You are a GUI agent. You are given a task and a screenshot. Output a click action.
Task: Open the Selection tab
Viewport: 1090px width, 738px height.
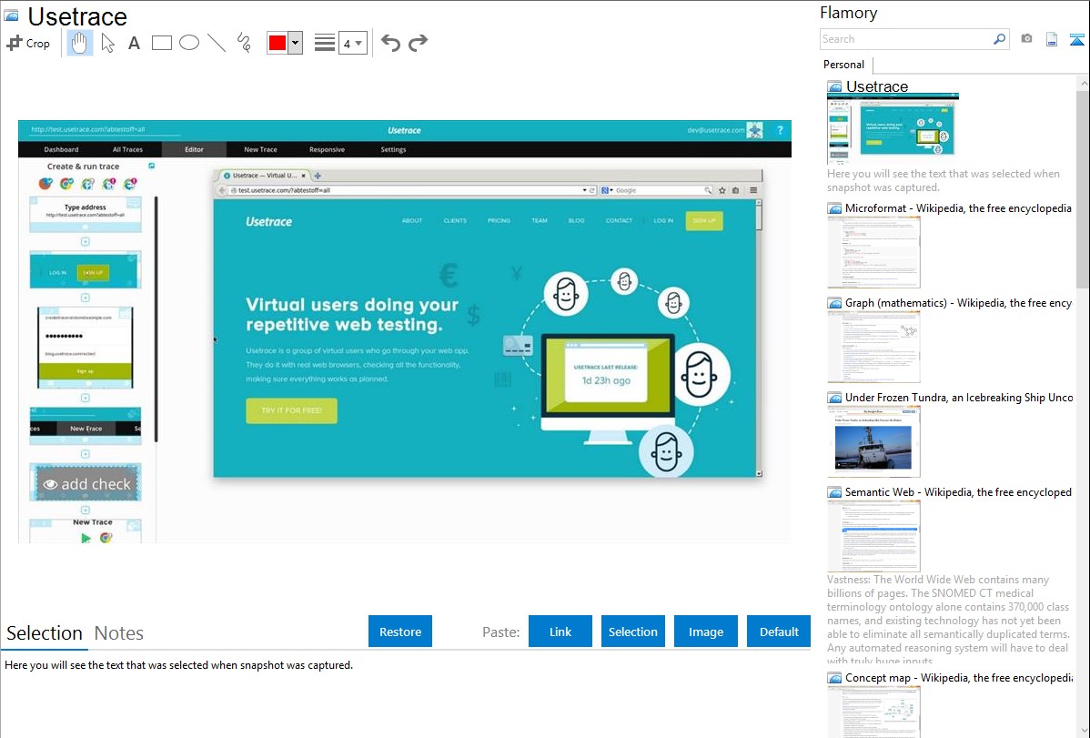point(45,633)
